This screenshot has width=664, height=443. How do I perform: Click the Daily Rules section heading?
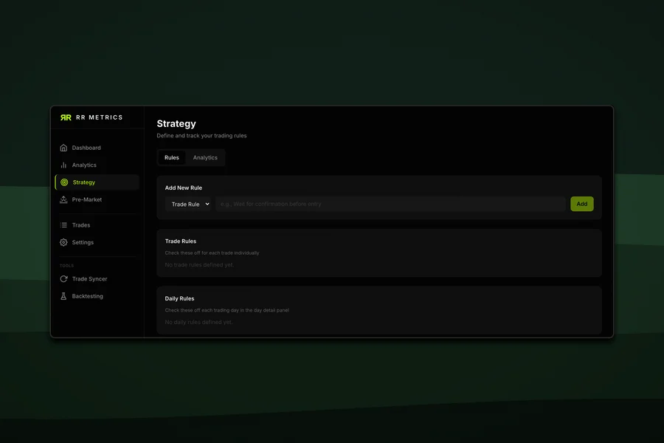coord(179,298)
